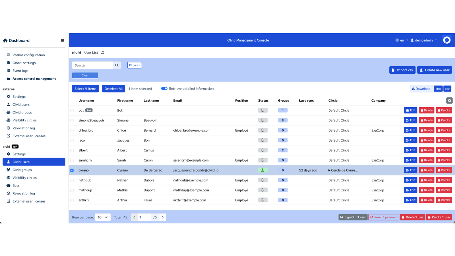The image size is (455, 256).
Task: Open Visibility circles in external section
Action: coord(25,120)
